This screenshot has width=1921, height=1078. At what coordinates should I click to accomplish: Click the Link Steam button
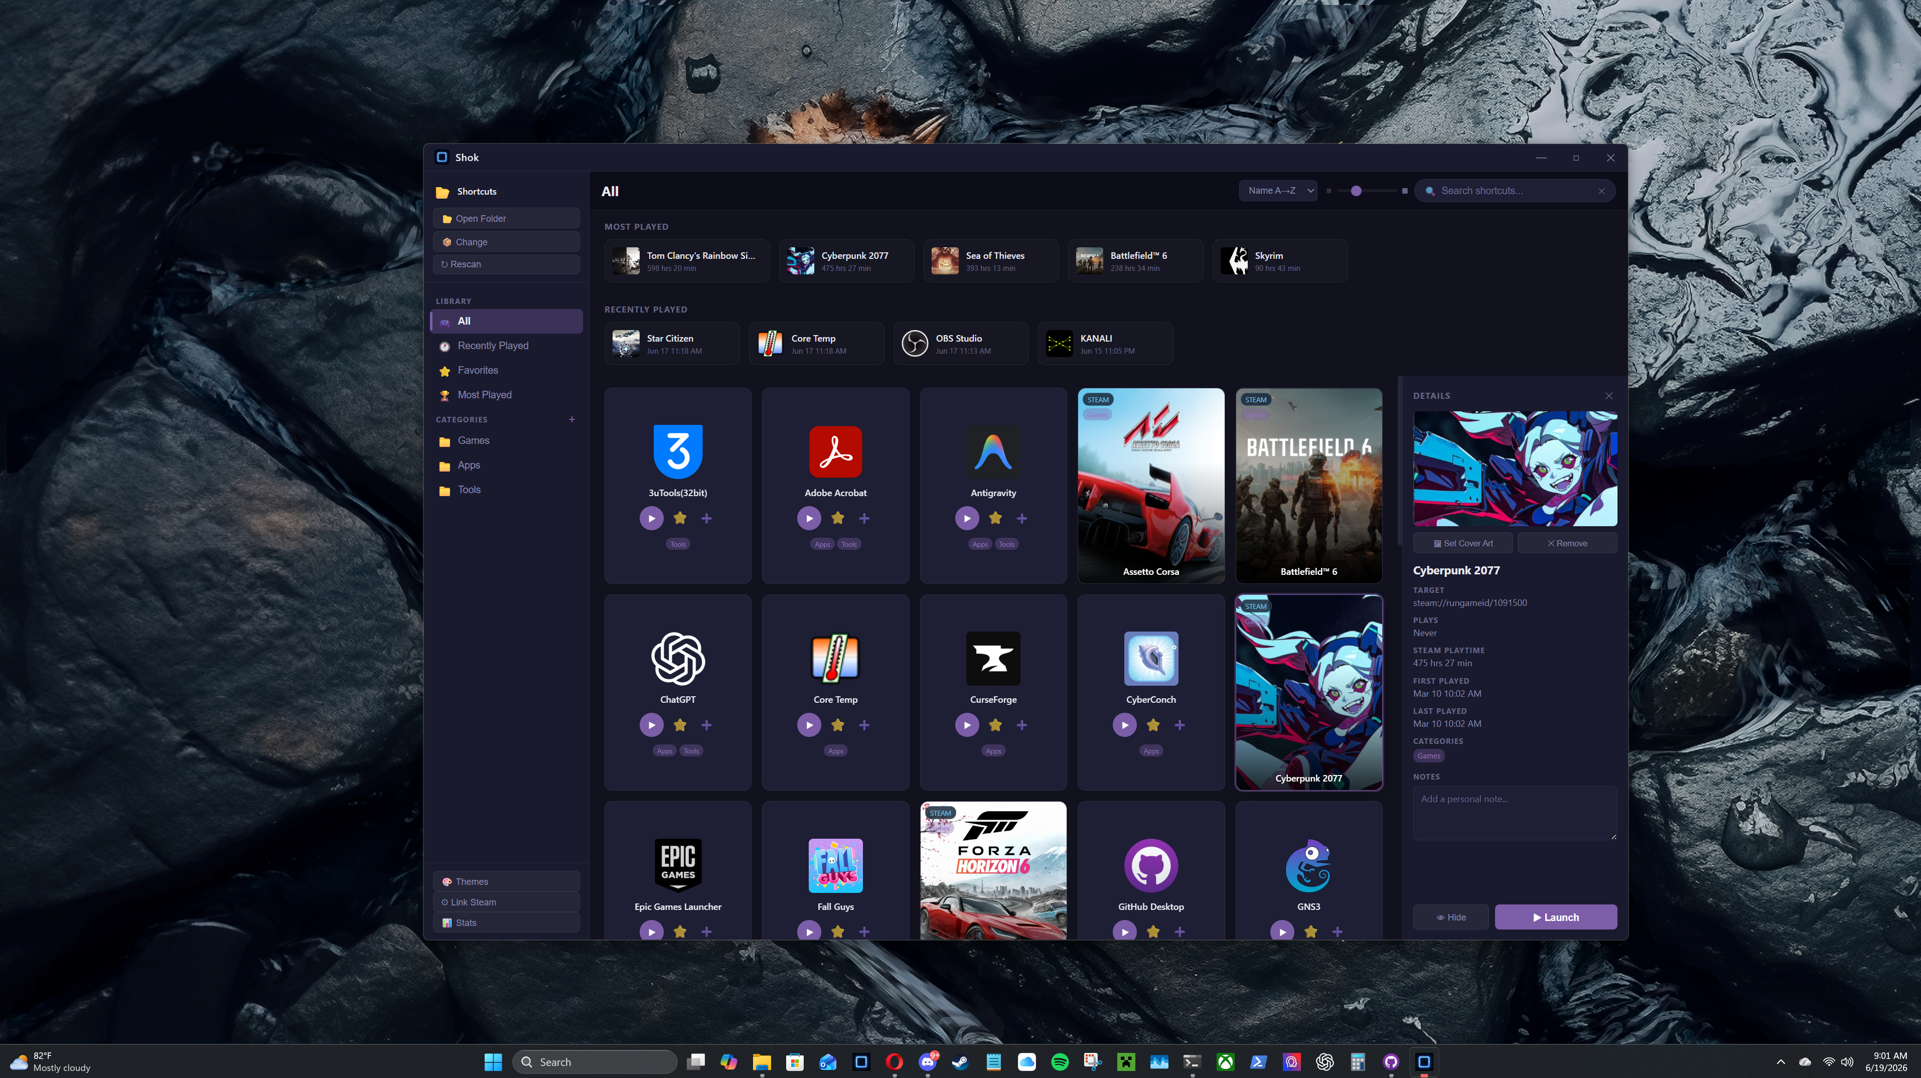[x=506, y=902]
